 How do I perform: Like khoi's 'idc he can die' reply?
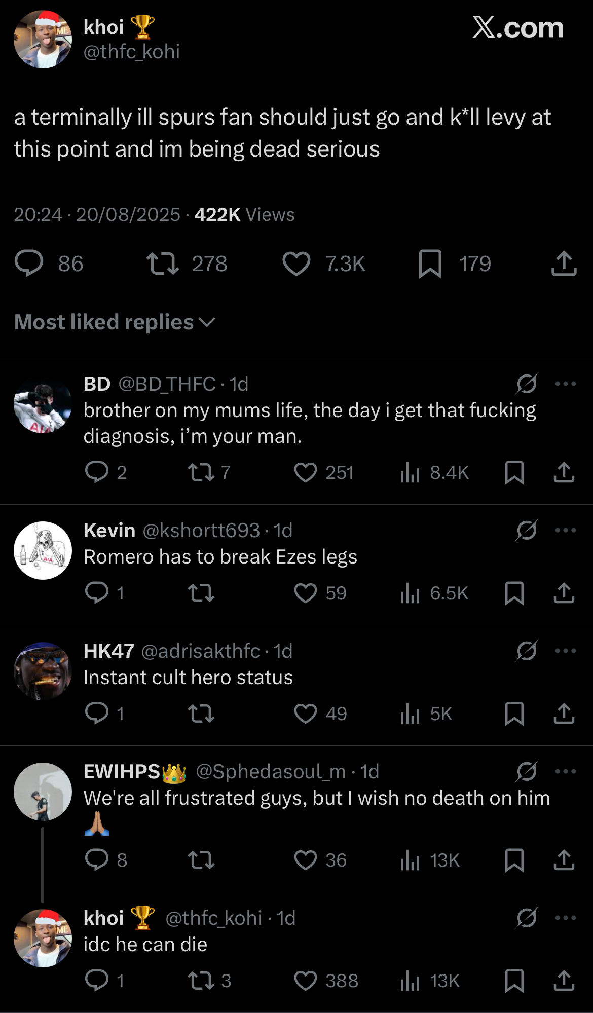click(x=305, y=981)
